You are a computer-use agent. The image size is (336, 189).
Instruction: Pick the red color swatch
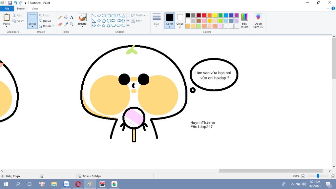click(204, 15)
